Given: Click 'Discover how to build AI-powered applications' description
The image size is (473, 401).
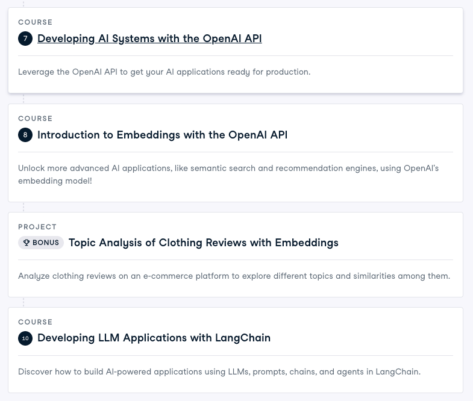Looking at the screenshot, I should (219, 371).
